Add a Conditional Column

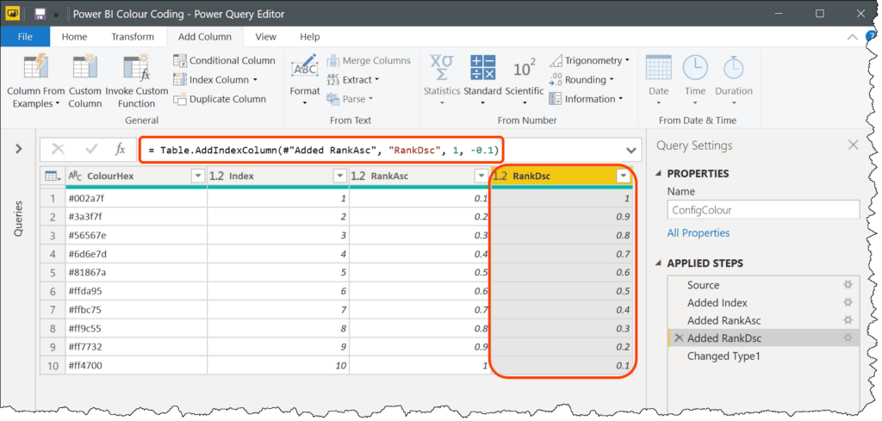225,60
